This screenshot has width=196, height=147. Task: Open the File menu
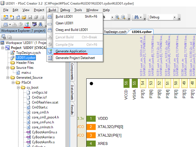tap(6, 10)
